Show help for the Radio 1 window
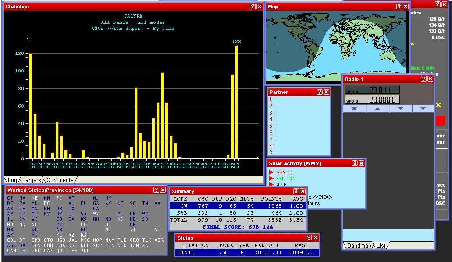 424,79
